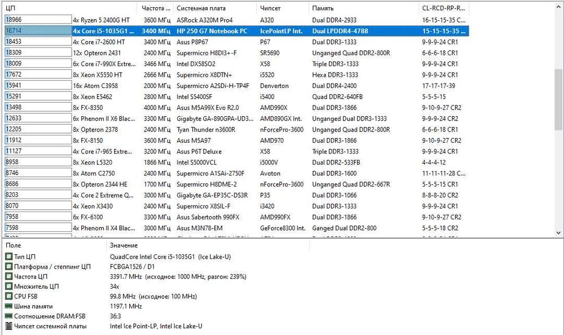Select the score bar showing 18453
This screenshot has height=335, width=564.
(x=38, y=42)
